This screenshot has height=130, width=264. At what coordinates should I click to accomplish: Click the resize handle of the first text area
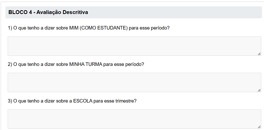coord(259,54)
